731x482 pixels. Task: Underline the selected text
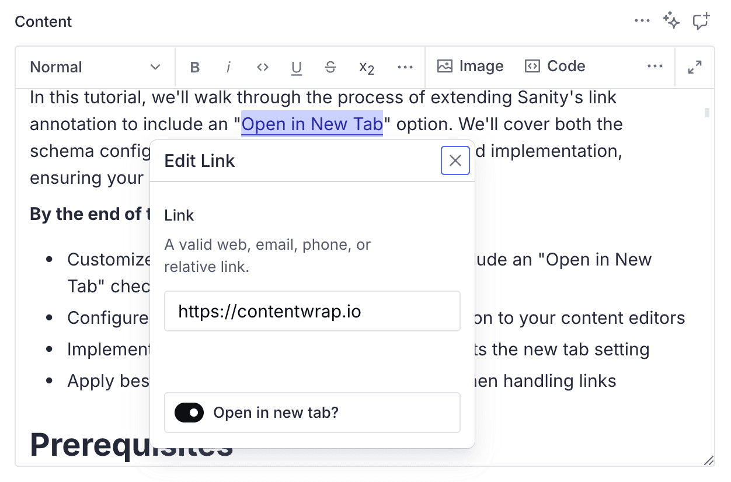tap(297, 67)
